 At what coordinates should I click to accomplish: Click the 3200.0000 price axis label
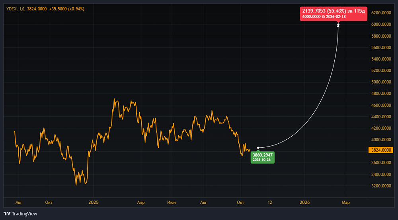click(x=381, y=186)
